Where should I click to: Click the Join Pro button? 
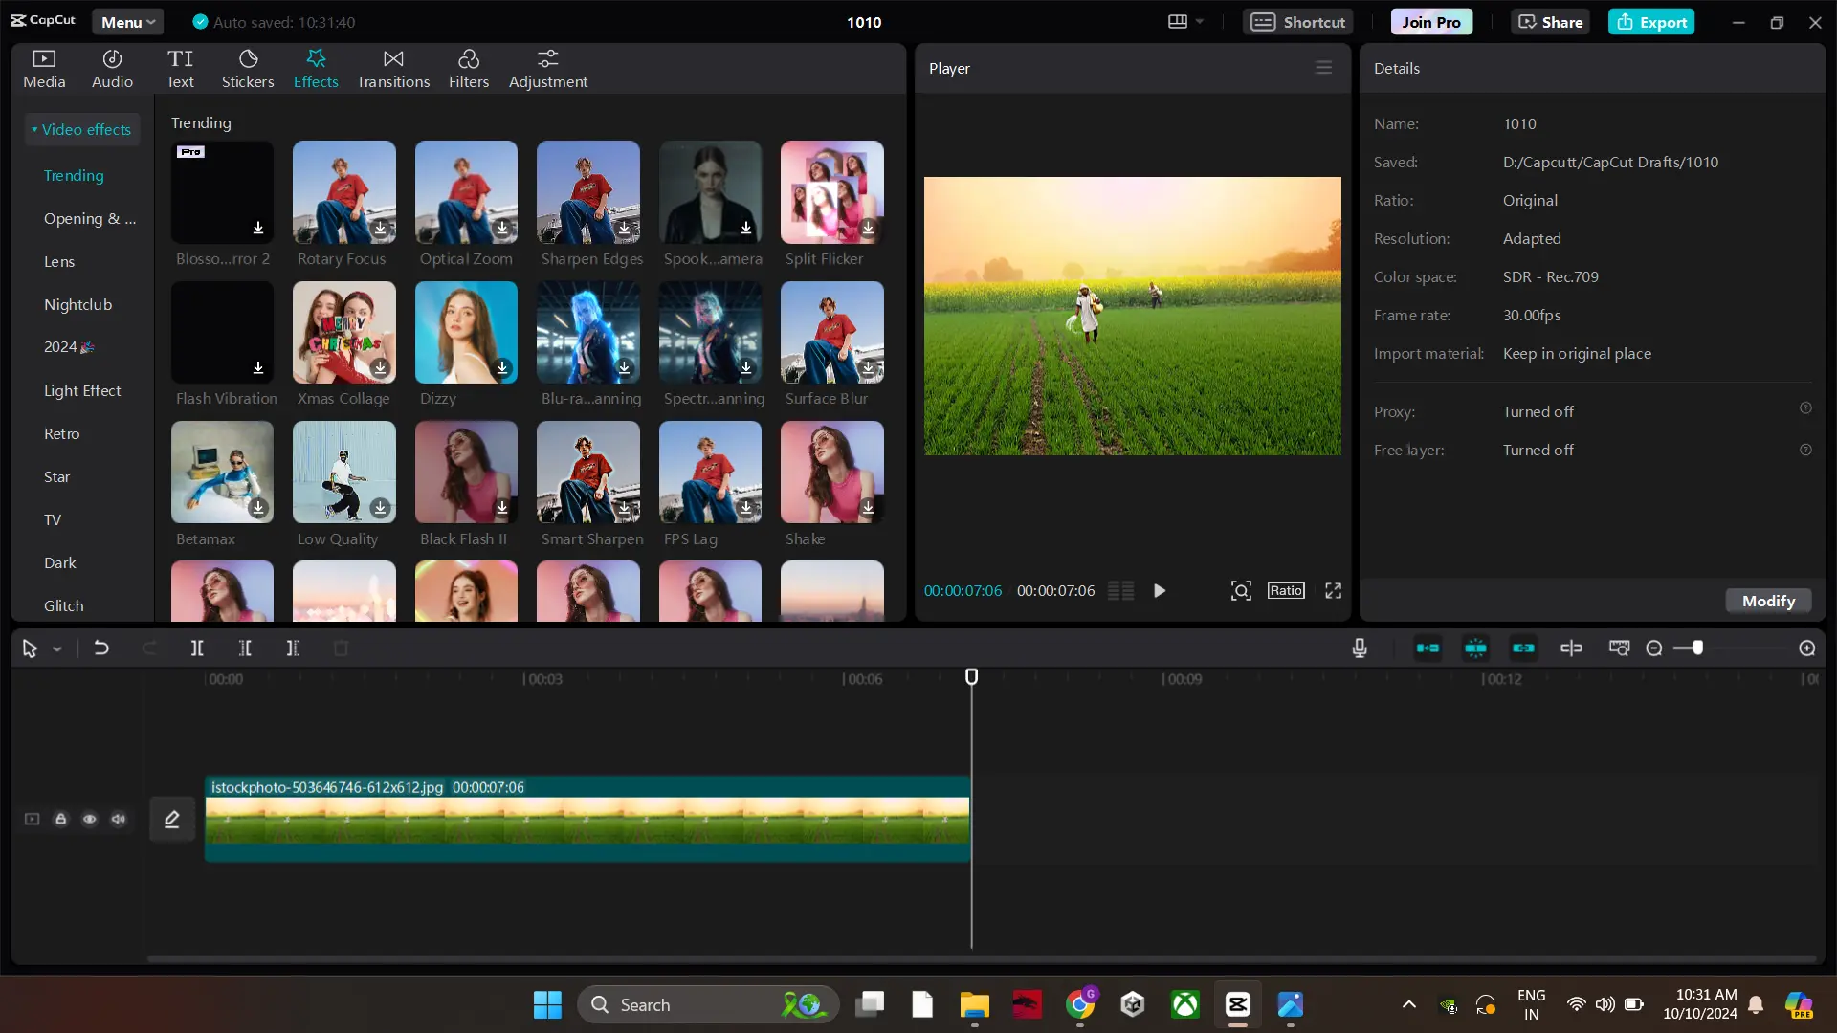click(1431, 22)
